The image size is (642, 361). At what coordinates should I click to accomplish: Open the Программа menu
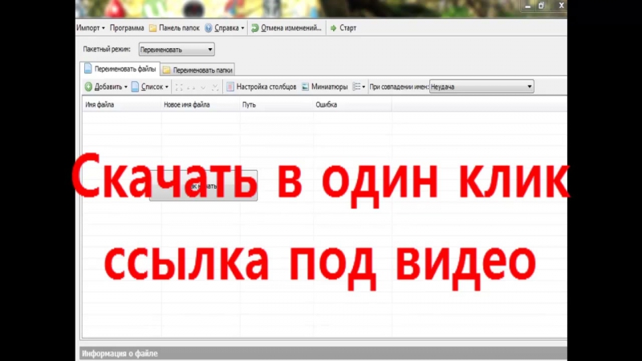(127, 28)
